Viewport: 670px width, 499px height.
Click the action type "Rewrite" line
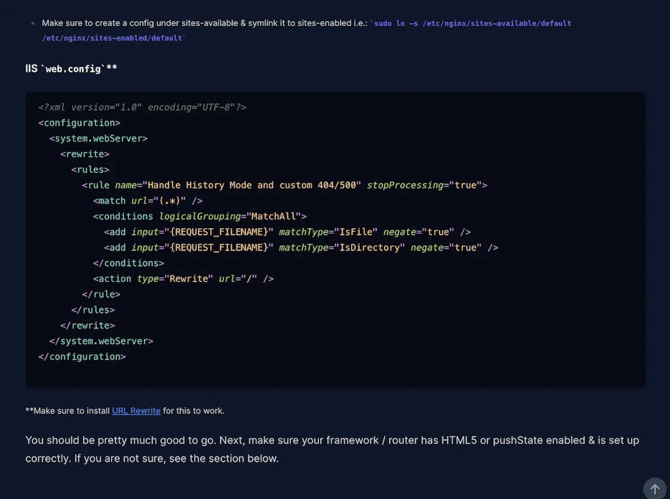183,279
